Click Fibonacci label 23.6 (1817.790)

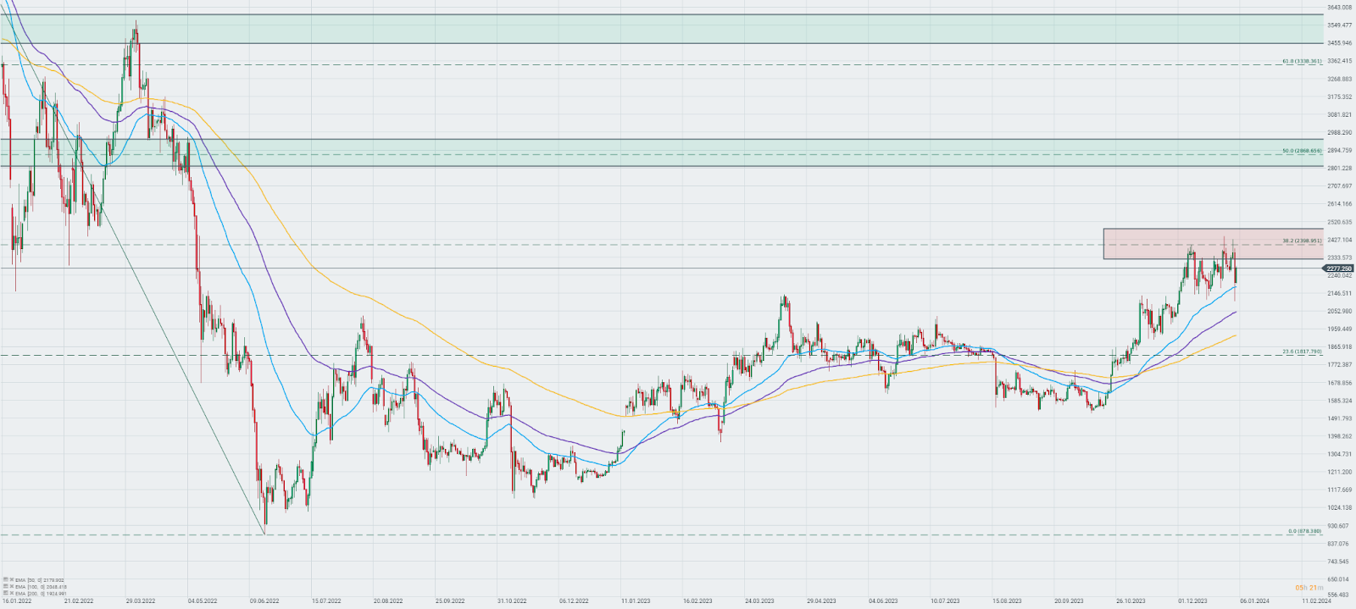point(1302,352)
